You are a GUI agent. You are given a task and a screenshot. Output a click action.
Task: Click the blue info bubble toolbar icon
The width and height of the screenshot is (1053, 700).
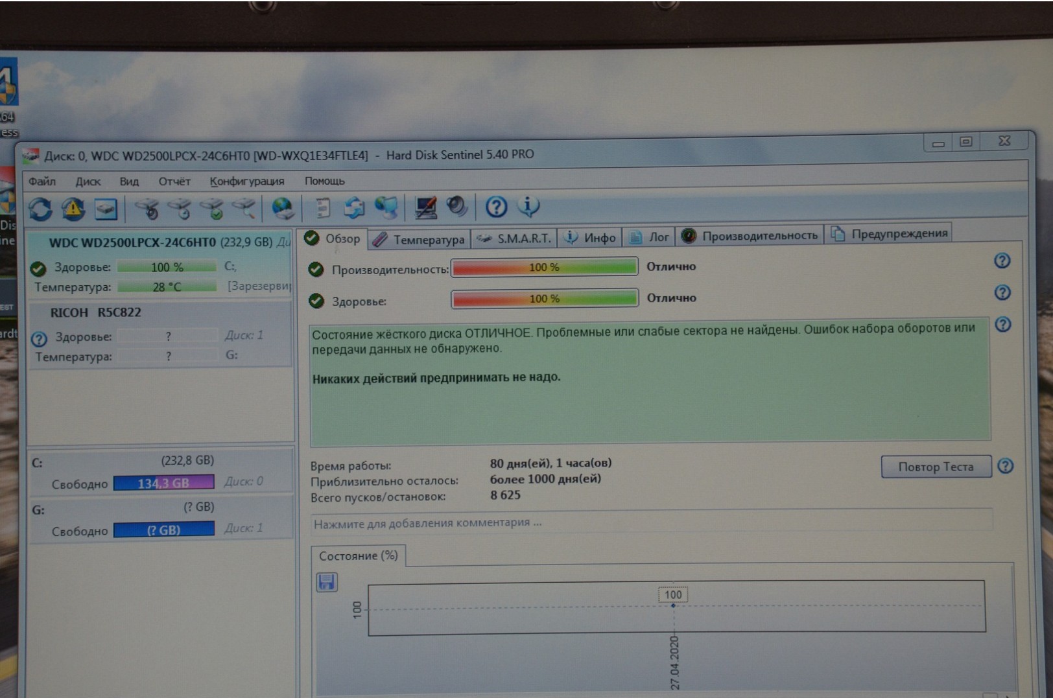[x=528, y=206]
